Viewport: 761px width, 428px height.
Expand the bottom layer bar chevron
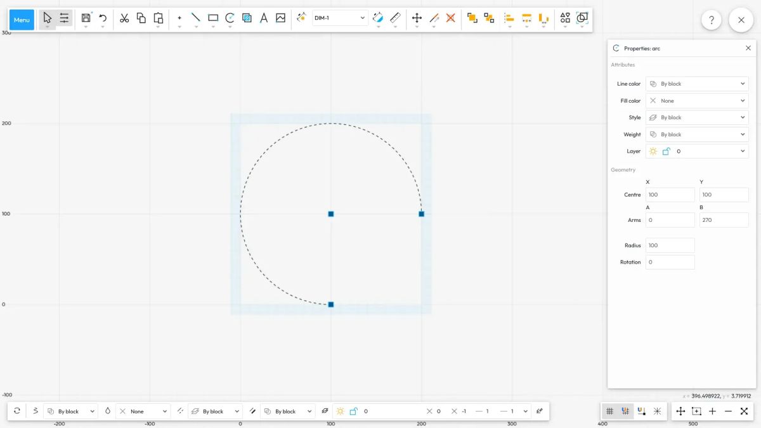tap(526, 411)
